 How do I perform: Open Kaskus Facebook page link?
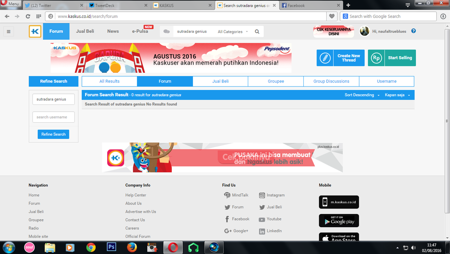237,219
